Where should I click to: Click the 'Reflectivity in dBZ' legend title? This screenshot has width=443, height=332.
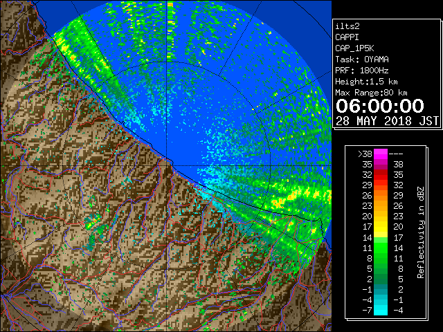[x=421, y=232]
